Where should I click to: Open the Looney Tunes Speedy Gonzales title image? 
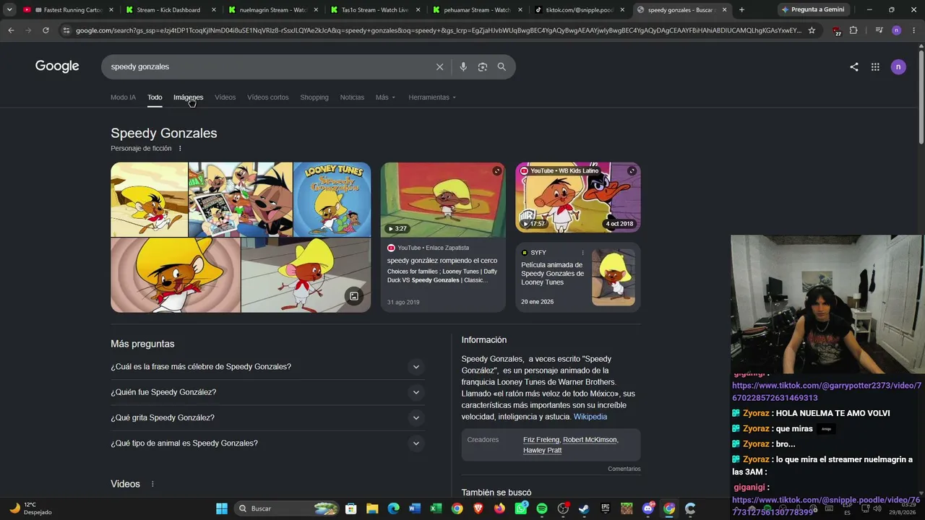coord(332,199)
